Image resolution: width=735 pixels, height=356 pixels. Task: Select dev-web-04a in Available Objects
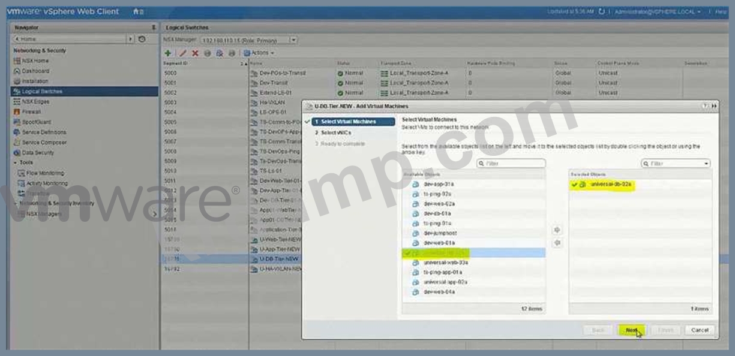[x=474, y=292]
